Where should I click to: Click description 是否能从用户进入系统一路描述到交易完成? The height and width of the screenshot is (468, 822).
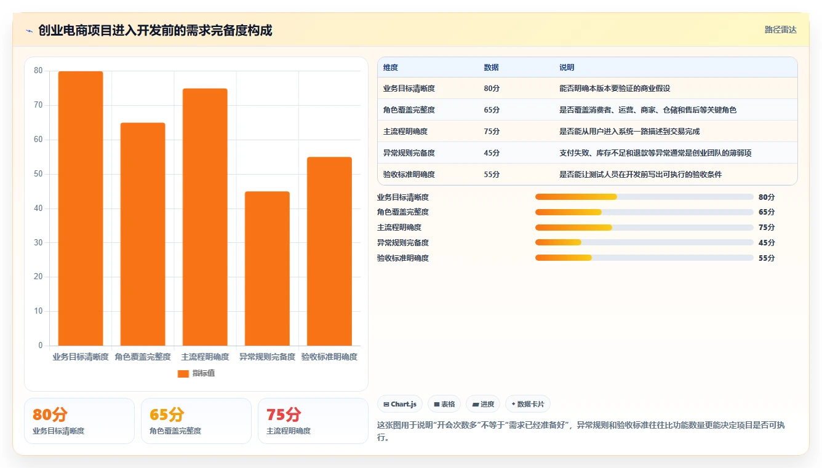(x=629, y=132)
